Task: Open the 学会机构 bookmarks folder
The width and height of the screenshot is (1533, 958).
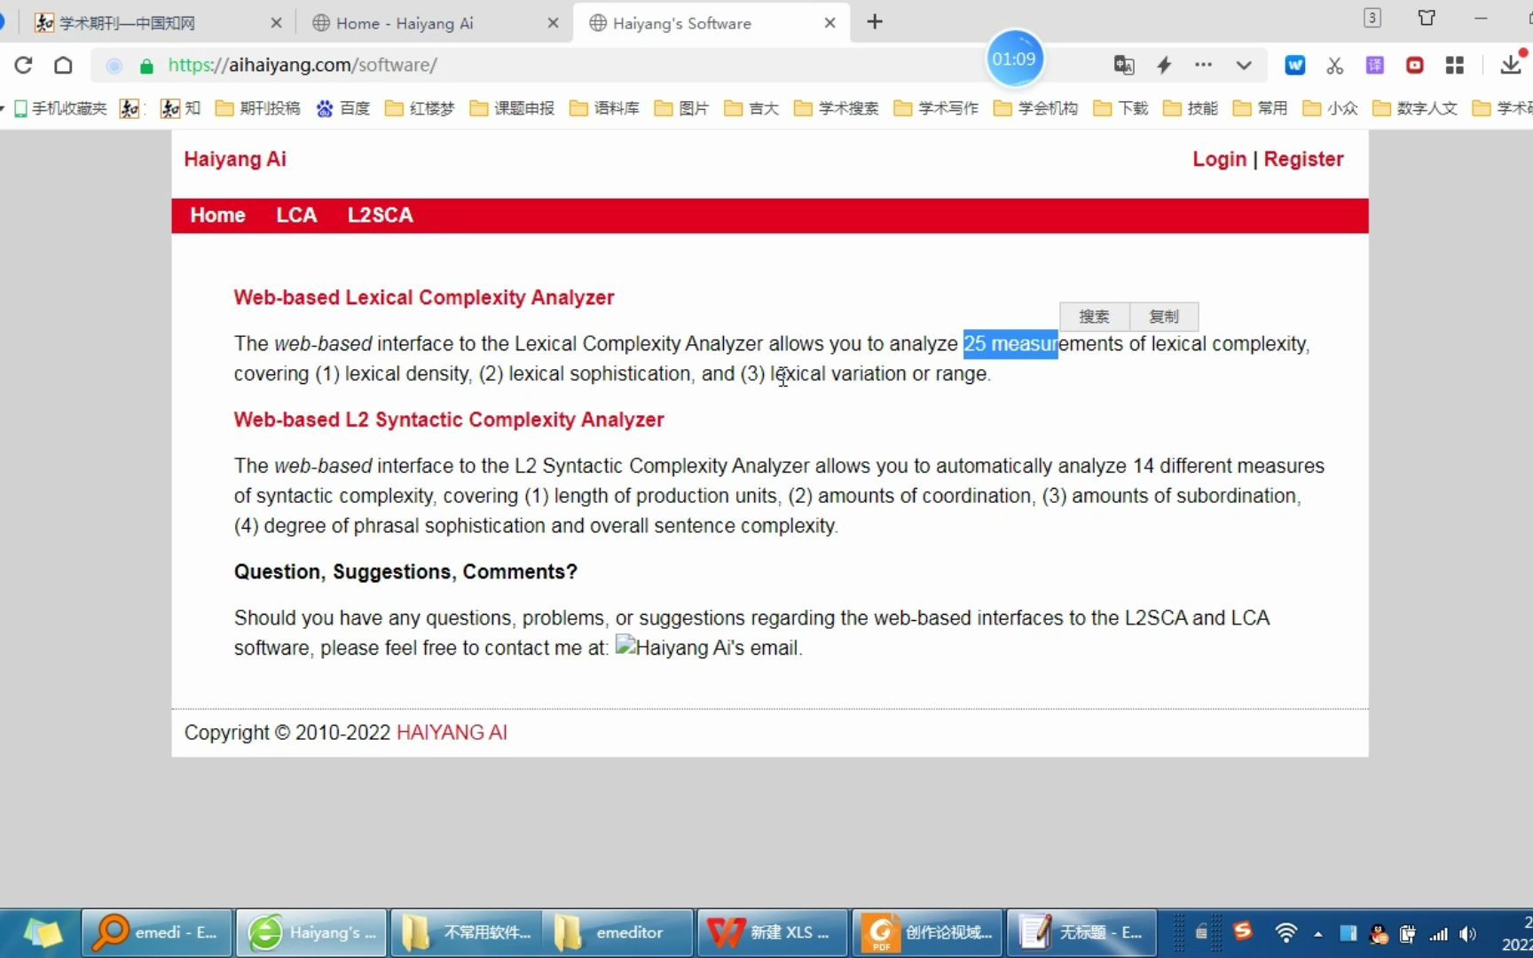Action: pos(1035,108)
